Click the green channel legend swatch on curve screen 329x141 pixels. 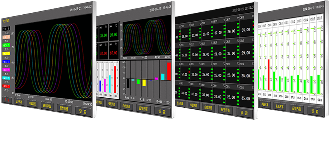6,45
